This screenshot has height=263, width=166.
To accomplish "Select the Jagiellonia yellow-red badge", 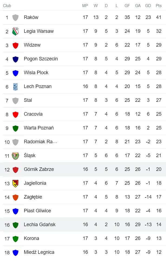I will pyautogui.click(x=15, y=183).
